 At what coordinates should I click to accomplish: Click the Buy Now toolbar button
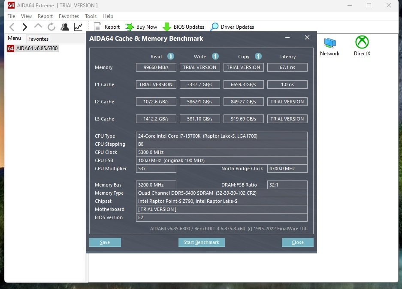(141, 27)
